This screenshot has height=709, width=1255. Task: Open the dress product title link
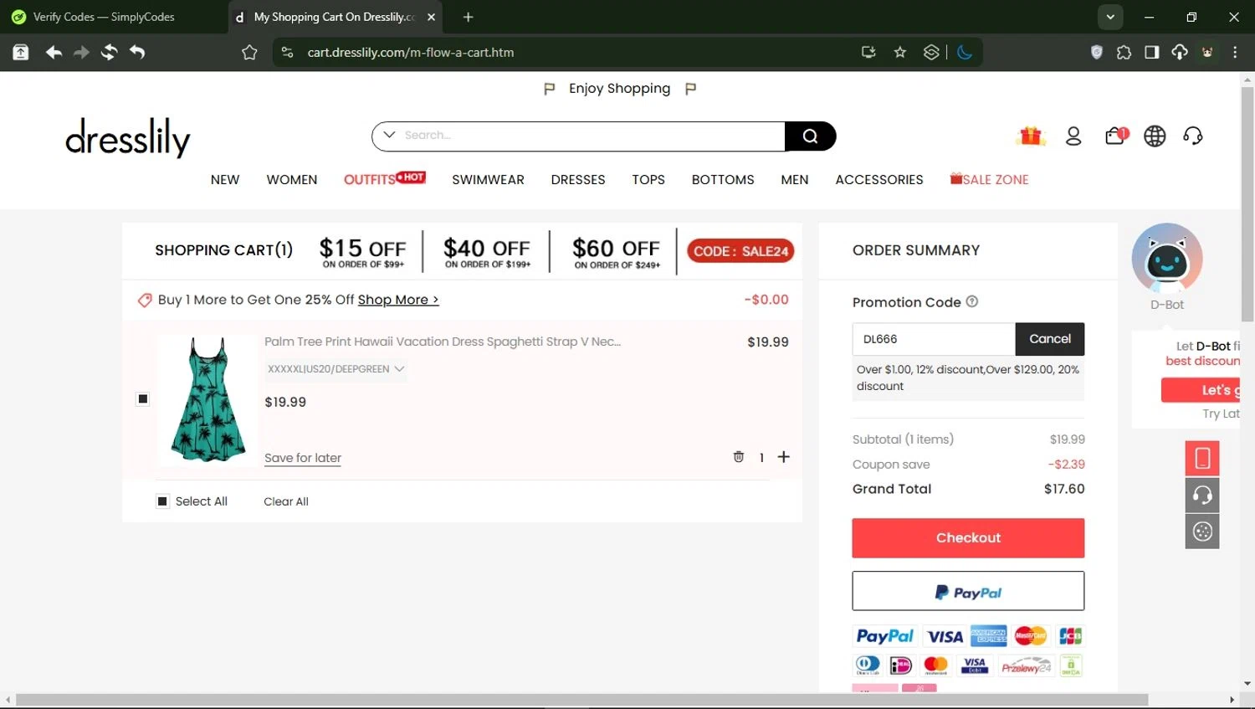(x=443, y=342)
